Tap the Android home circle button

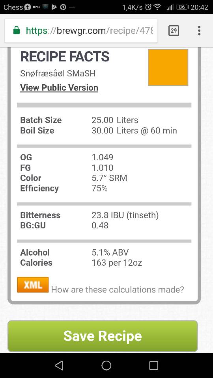pos(106,365)
